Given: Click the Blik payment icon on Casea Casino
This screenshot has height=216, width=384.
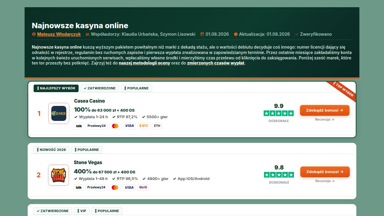Looking at the screenshot, I should pos(79,126).
